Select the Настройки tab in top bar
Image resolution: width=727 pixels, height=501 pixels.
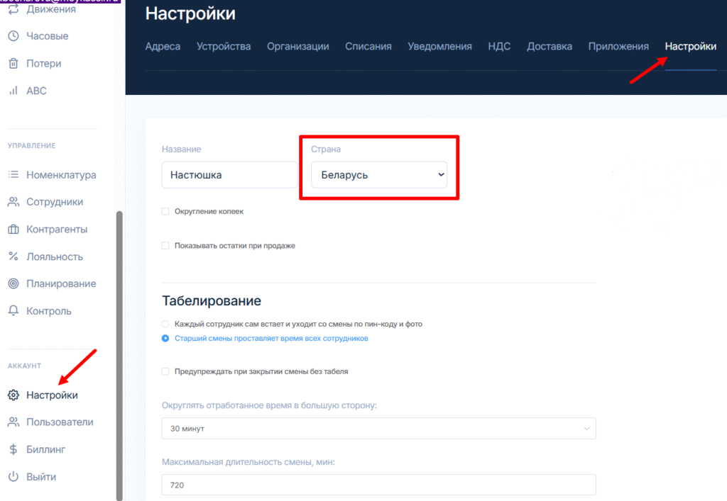(690, 46)
